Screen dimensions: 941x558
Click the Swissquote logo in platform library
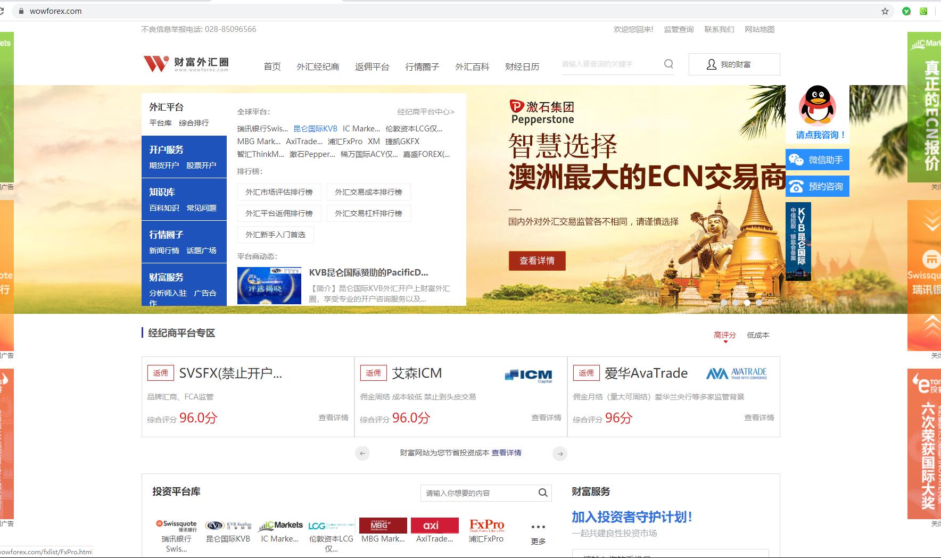[x=176, y=525]
